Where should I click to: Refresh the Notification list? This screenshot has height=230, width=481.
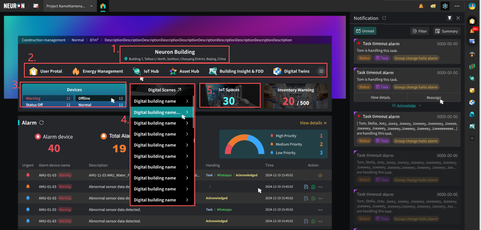pyautogui.click(x=384, y=18)
